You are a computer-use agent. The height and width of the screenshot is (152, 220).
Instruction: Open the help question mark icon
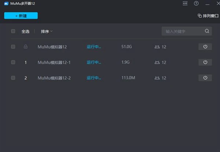[x=196, y=3]
